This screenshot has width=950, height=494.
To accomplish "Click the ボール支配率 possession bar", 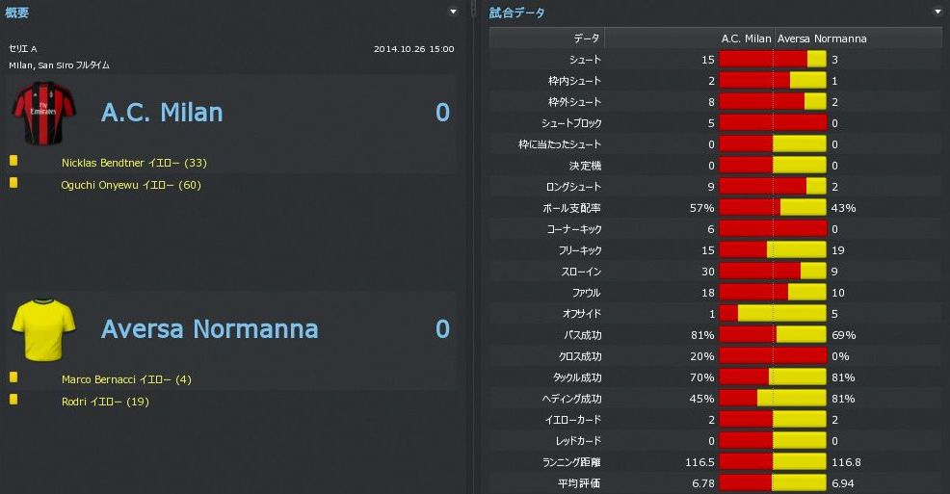I will click(772, 208).
